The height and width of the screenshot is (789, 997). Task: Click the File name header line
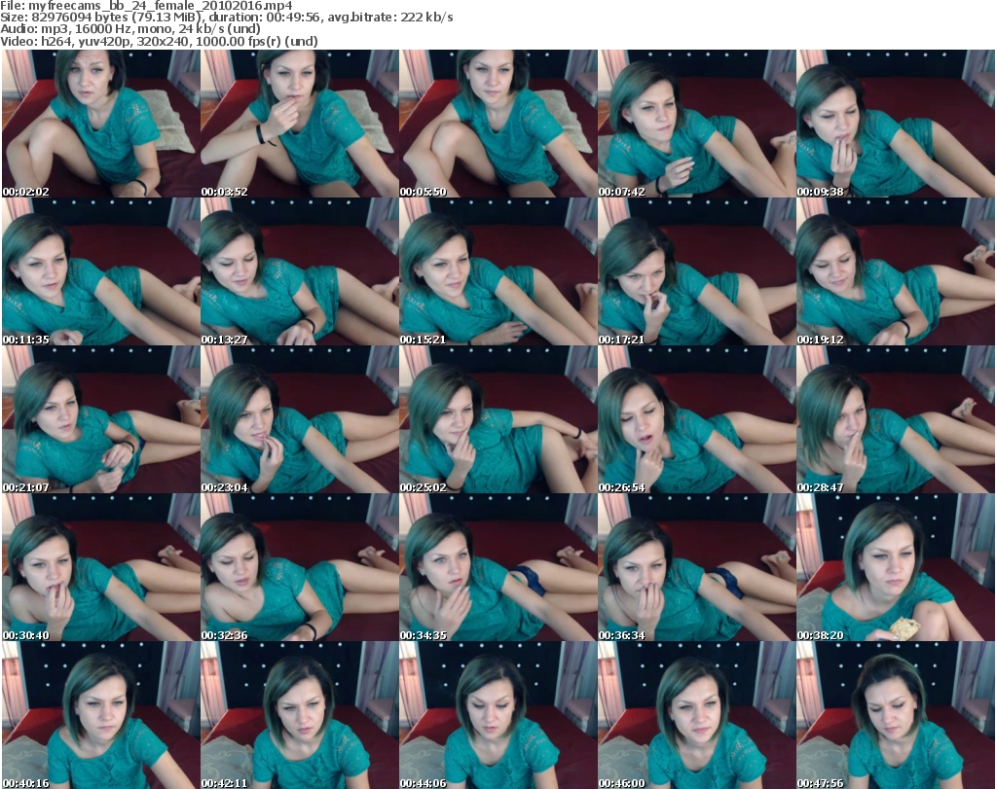tap(147, 6)
